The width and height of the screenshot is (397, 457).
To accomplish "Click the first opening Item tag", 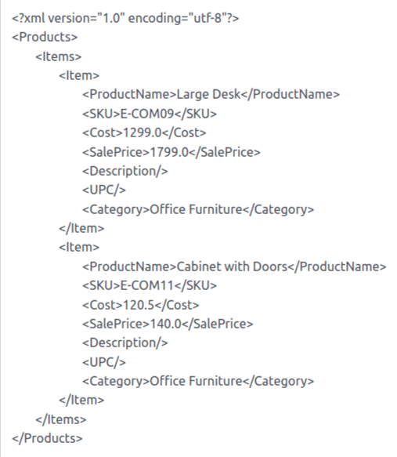I will coord(79,75).
